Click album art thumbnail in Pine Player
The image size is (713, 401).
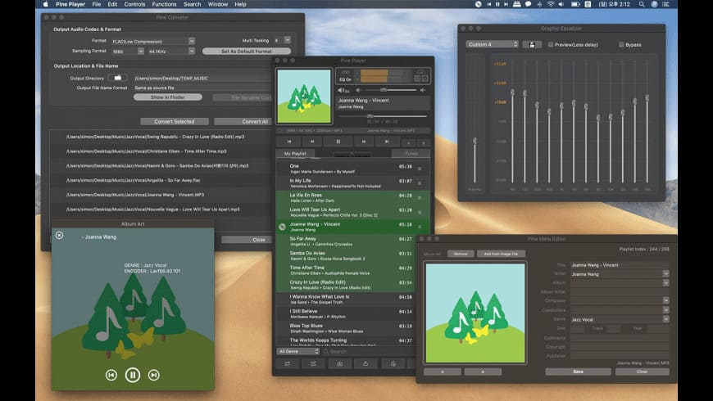point(304,96)
